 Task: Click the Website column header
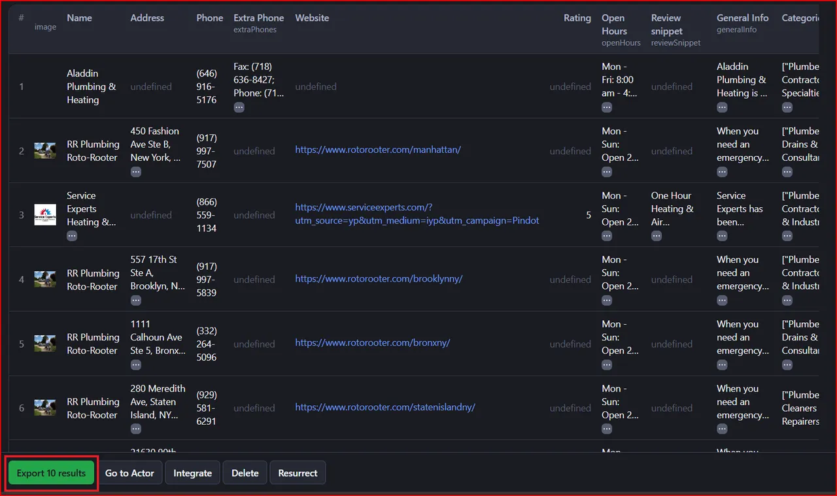click(x=312, y=18)
